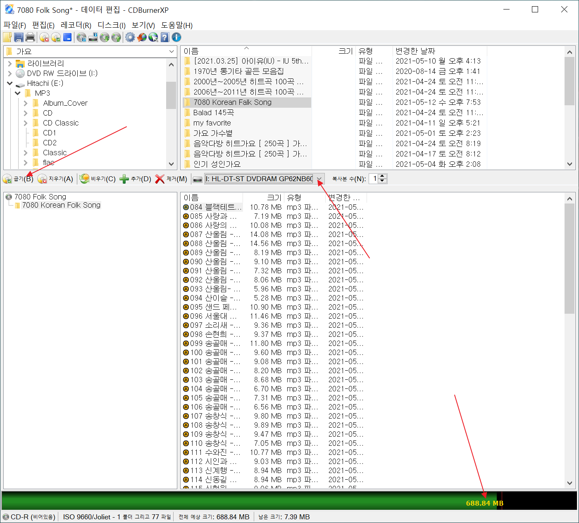Click the 제거(M) remove button
Viewport: 579px width, 523px height.
click(x=171, y=179)
